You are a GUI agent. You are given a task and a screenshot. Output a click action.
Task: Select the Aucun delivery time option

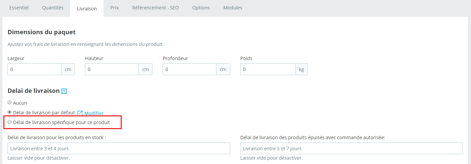[x=9, y=103]
